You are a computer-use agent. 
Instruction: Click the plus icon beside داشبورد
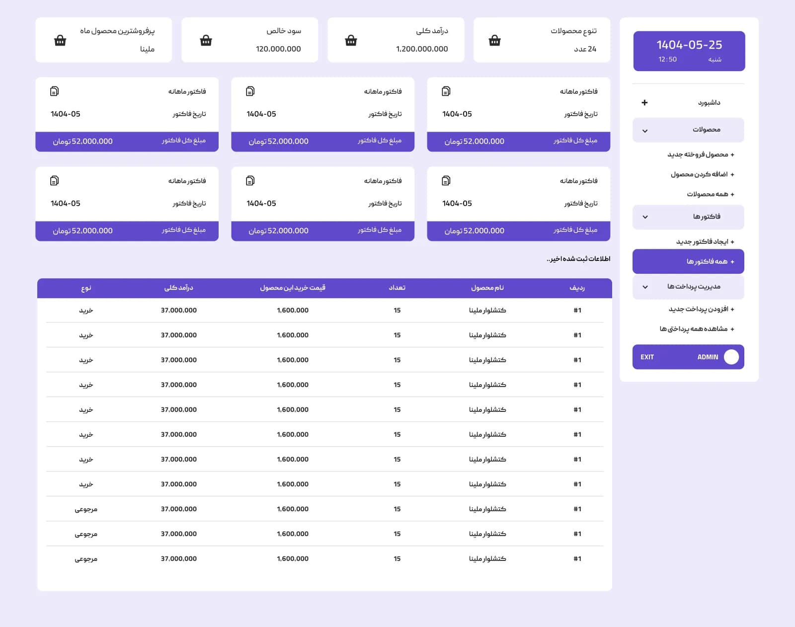[x=644, y=102]
